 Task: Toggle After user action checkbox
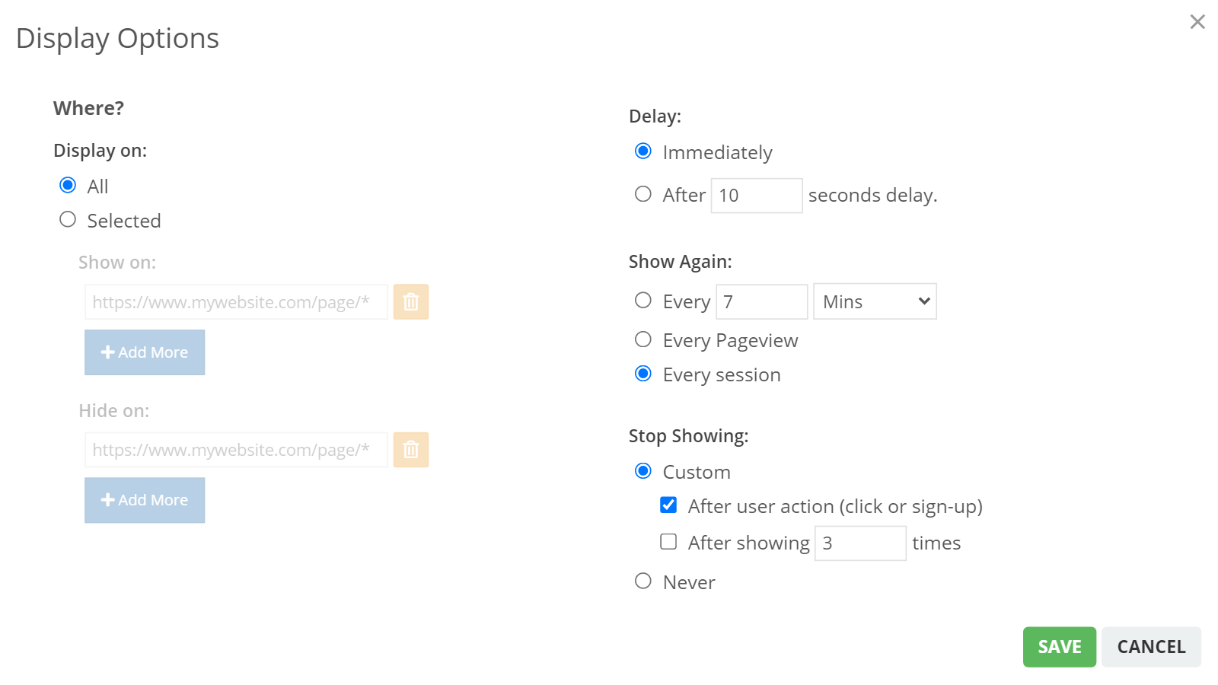668,505
